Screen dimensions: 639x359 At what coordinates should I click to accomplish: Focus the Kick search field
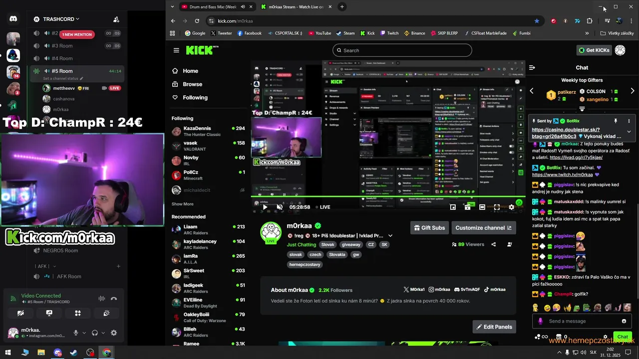(402, 50)
